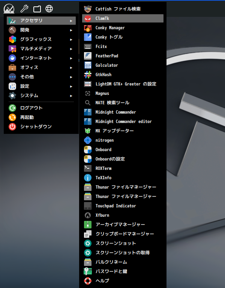The height and width of the screenshot is (288, 225).
Task: Click the TeXInfo info icon
Action: [x=88, y=178]
